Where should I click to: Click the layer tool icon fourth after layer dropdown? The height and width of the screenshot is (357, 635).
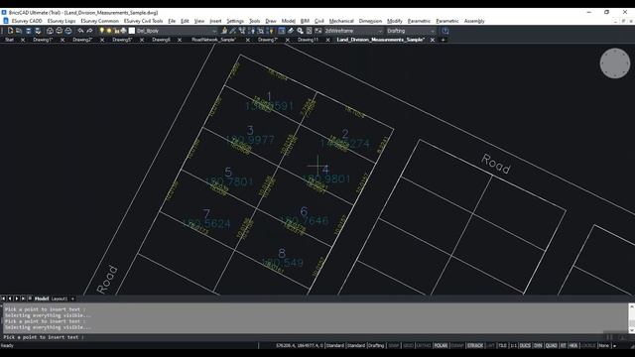pos(251,31)
